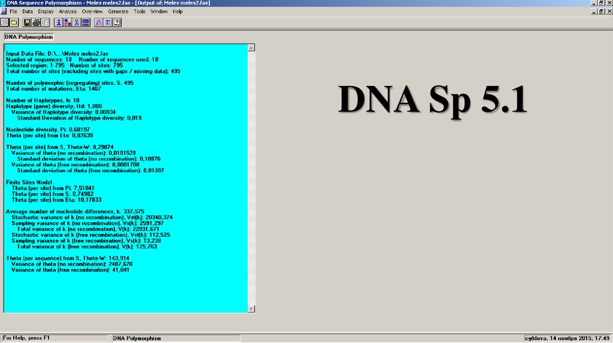This screenshot has height=343, width=613.
Task: Click the question mark help icon
Action: [x=117, y=23]
